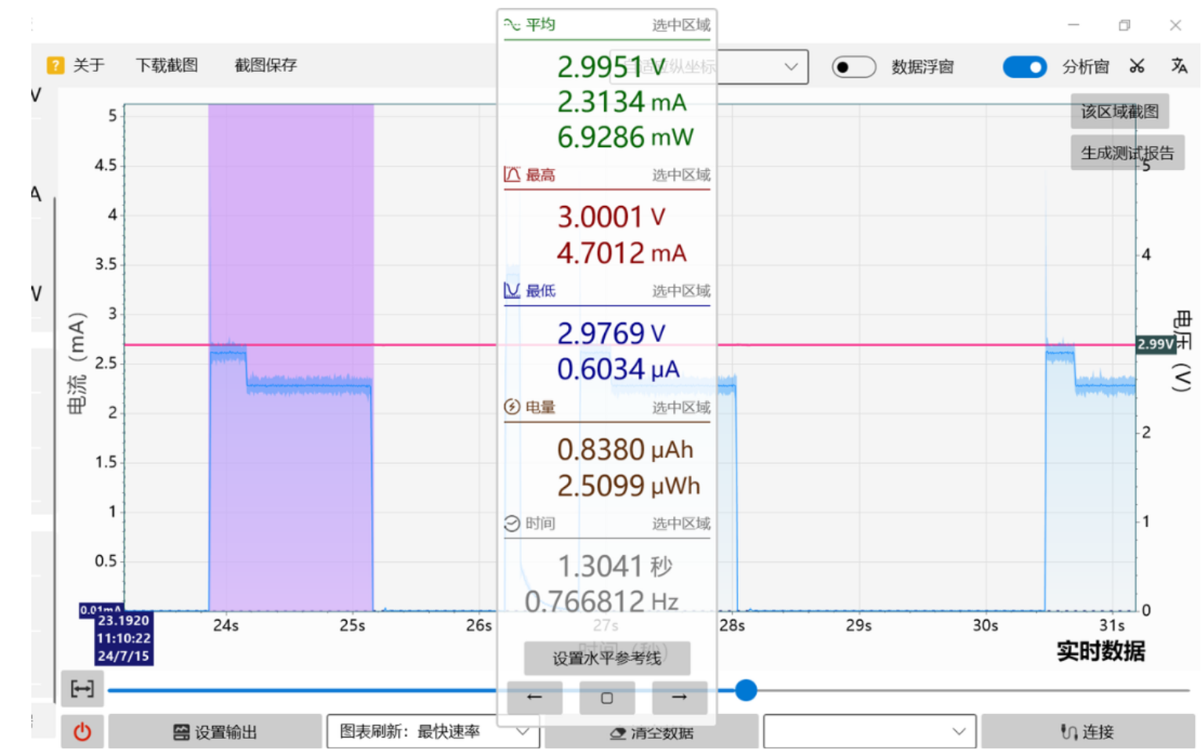Open the 关于 menu item
This screenshot has width=1202, height=750.
pyautogui.click(x=89, y=65)
